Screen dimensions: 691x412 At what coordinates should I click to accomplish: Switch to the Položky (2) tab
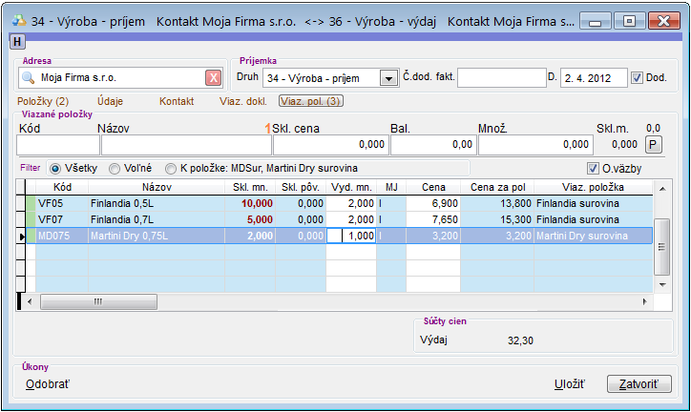tap(43, 100)
